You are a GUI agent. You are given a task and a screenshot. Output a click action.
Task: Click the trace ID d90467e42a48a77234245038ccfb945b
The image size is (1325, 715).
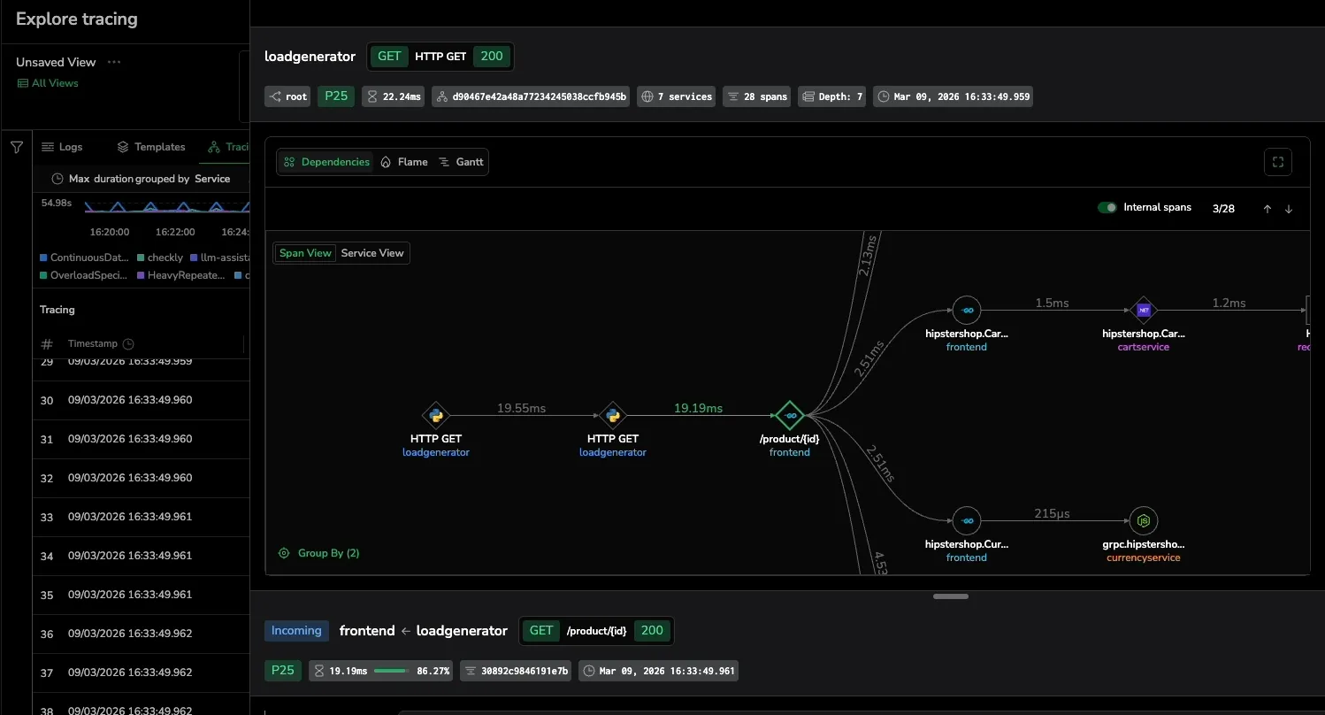531,96
